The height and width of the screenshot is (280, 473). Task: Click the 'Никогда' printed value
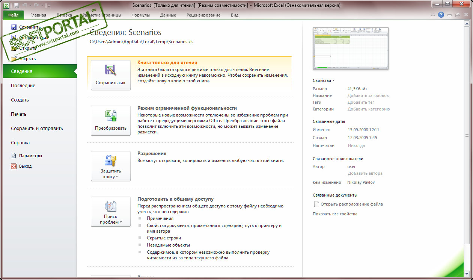[356, 145]
